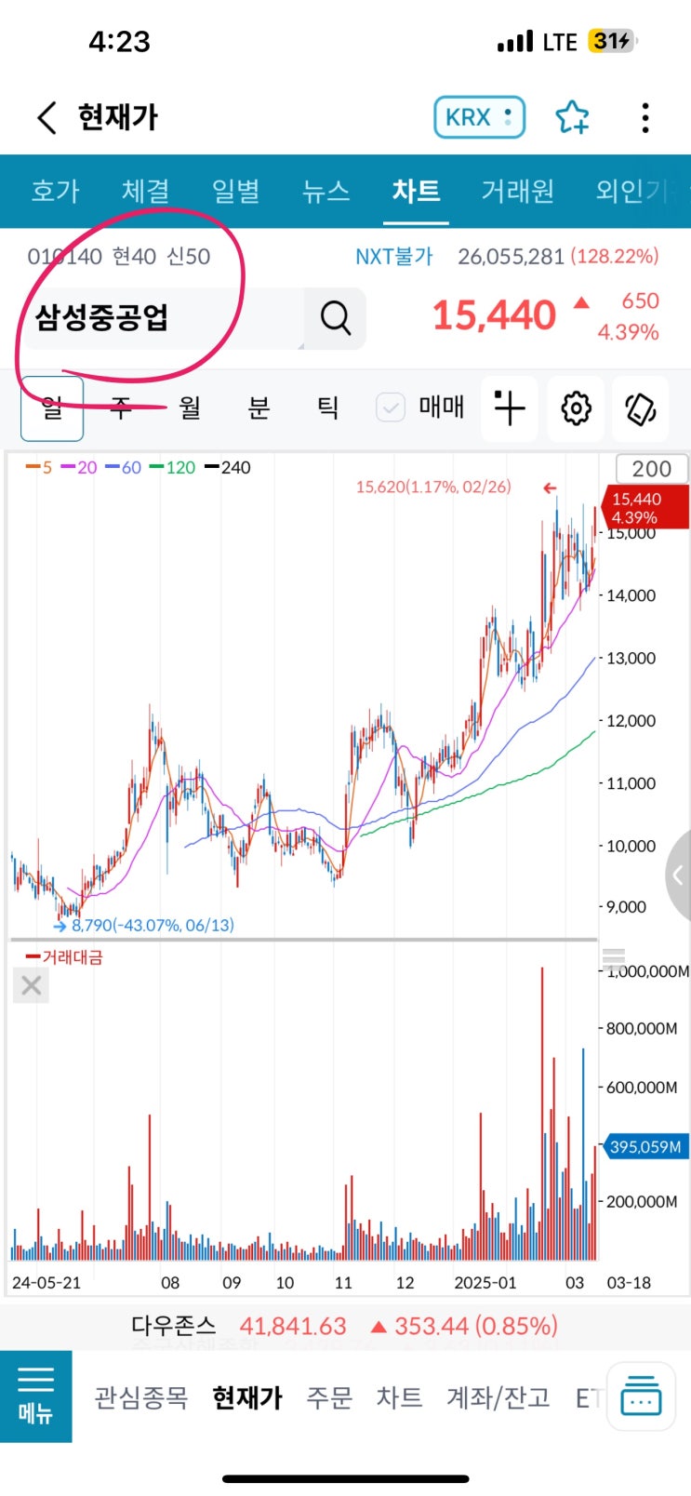
Task: Go to 현재가 in bottom navigation
Action: 247,1397
